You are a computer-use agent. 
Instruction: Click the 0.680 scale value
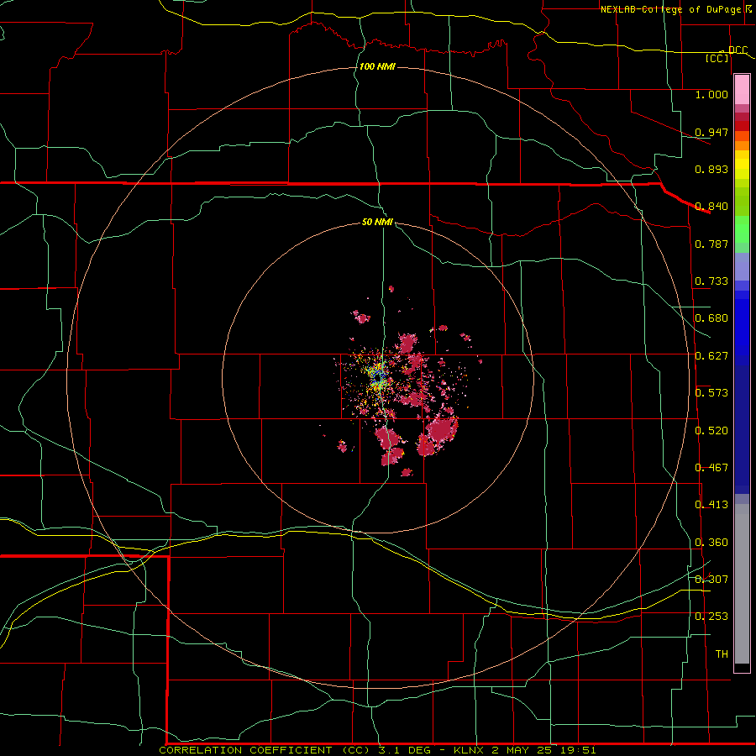711,318
